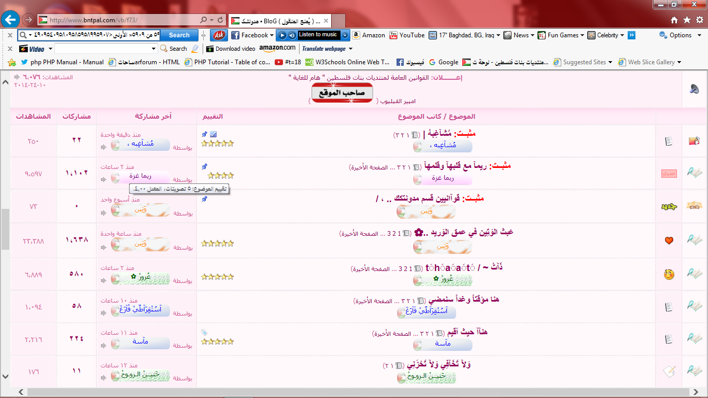Click the browser Forward arrow button
The height and width of the screenshot is (398, 708).
(x=29, y=20)
